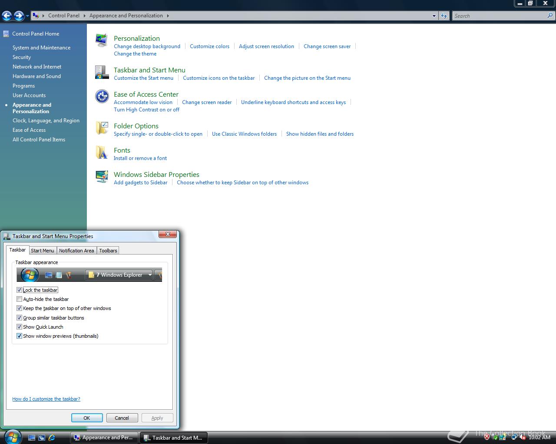
Task: Open the address bar history dropdown
Action: click(x=434, y=16)
